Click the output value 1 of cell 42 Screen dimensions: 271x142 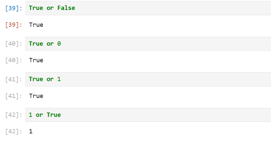click(x=31, y=131)
